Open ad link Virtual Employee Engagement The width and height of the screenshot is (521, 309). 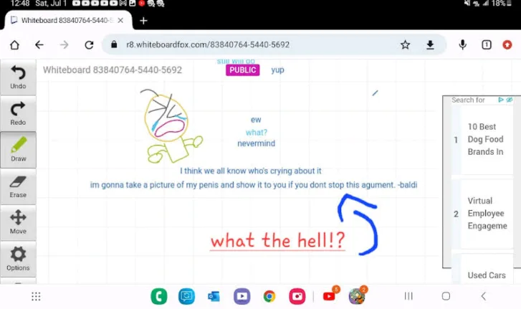pyautogui.click(x=487, y=214)
